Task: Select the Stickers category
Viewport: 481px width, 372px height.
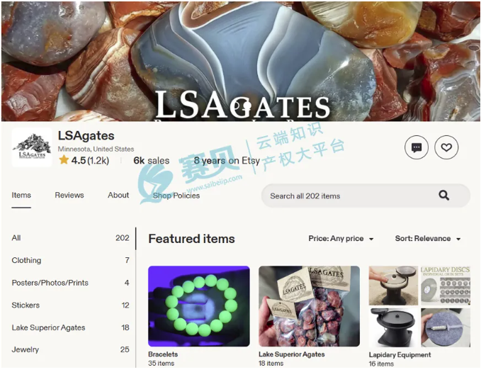Action: (x=70, y=305)
